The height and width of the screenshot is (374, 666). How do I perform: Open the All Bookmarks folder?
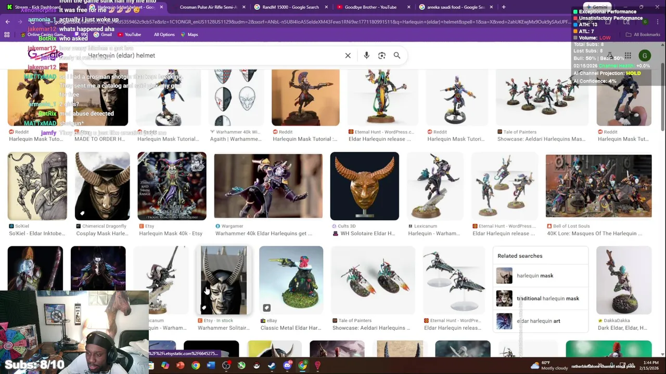pyautogui.click(x=643, y=34)
